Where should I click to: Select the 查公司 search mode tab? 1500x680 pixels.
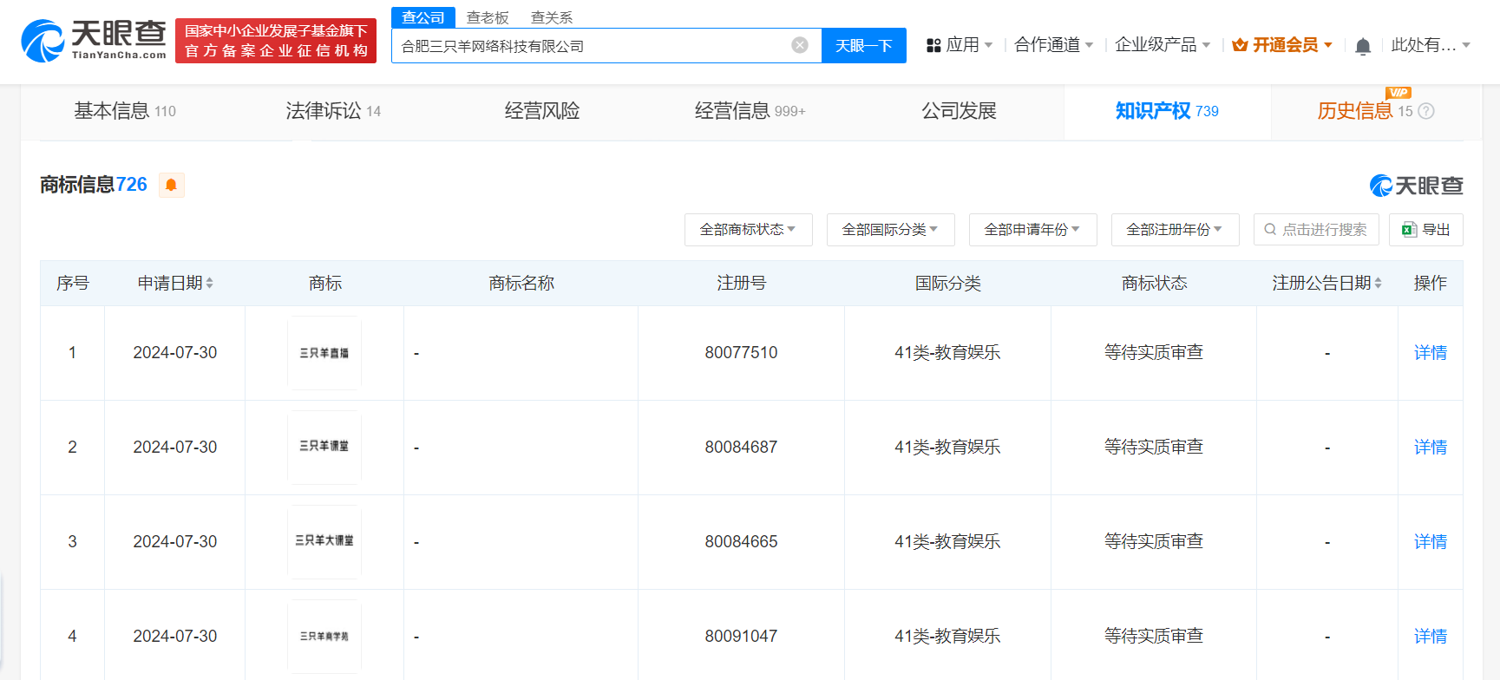pos(423,17)
